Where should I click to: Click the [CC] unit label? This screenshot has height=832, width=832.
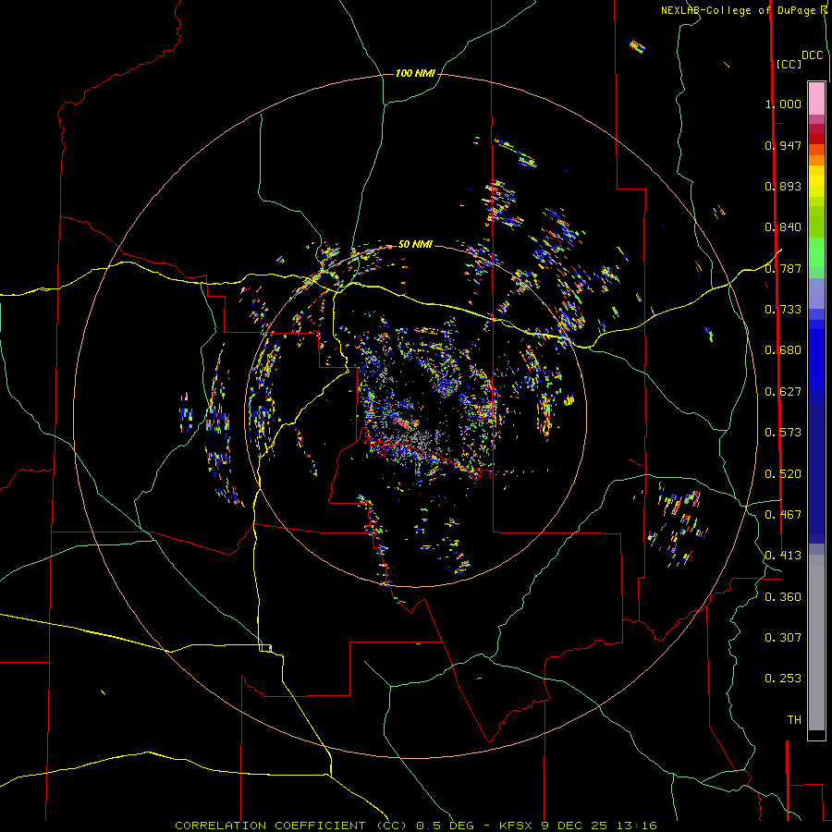[789, 64]
